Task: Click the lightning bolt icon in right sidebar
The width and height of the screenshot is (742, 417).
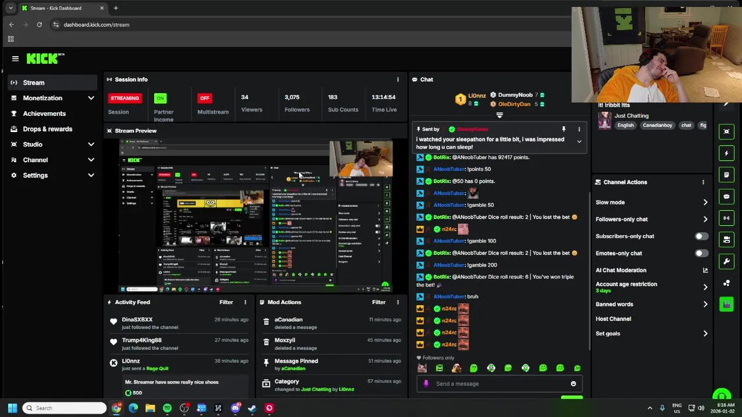Action: 726,153
